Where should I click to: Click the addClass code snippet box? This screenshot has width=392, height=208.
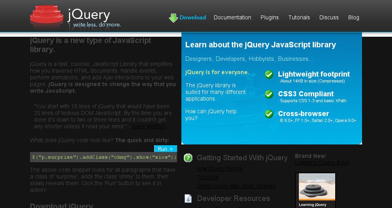[103, 157]
